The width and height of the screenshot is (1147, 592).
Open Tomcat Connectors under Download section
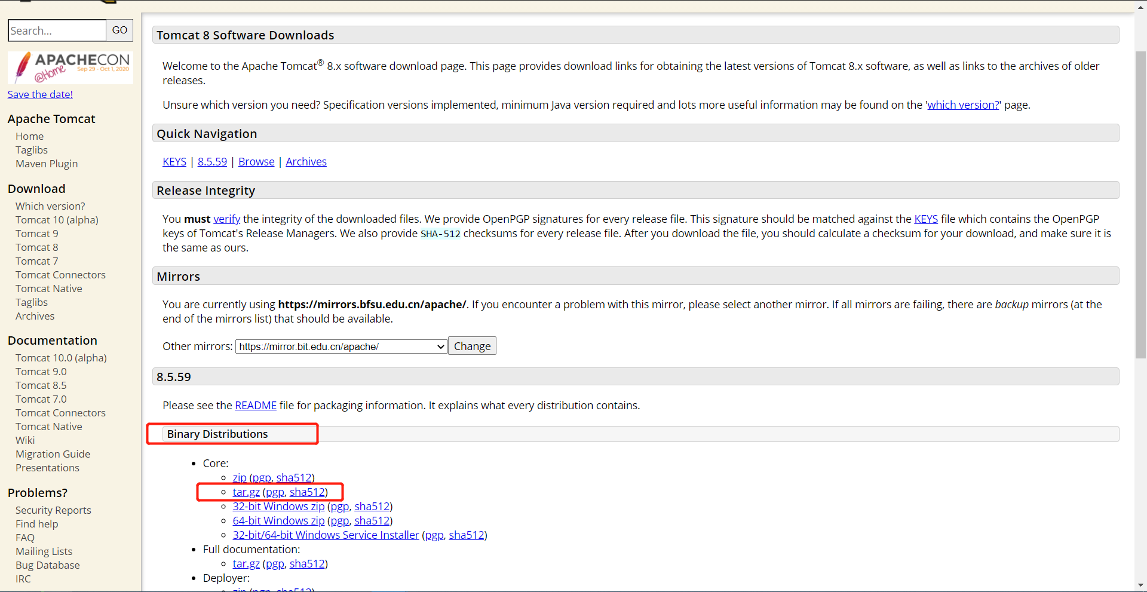(60, 275)
